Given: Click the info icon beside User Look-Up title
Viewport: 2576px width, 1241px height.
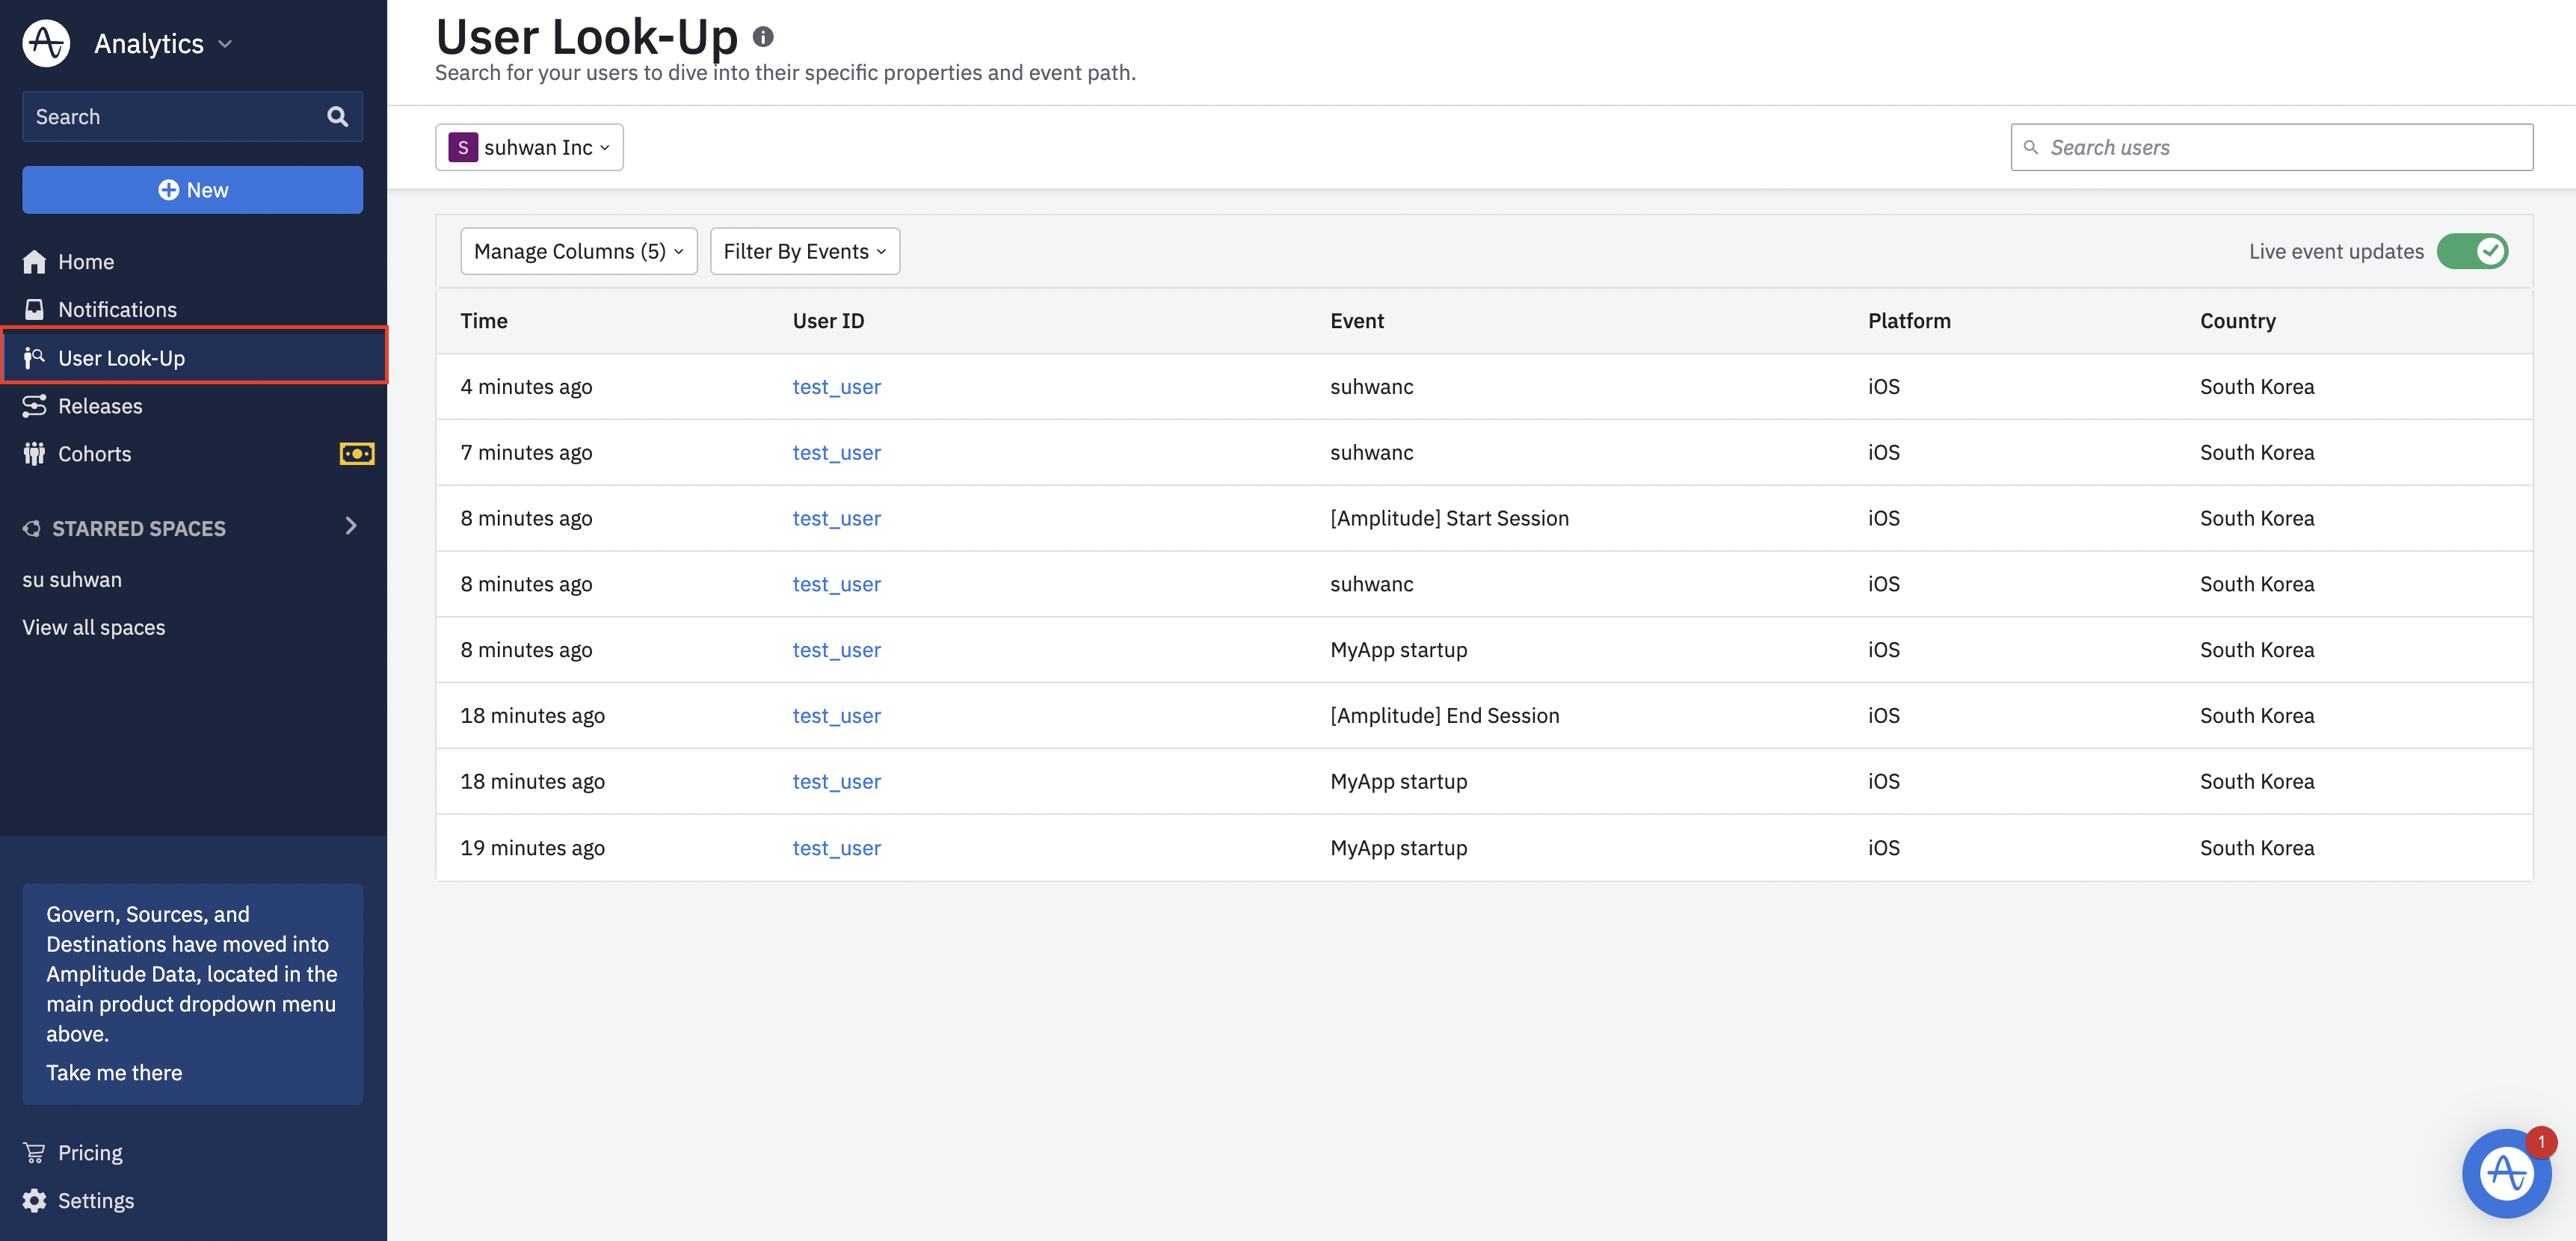Looking at the screenshot, I should pos(763,37).
